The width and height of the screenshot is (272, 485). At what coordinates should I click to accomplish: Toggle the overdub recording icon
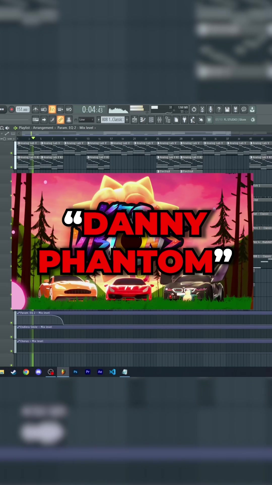point(60,109)
